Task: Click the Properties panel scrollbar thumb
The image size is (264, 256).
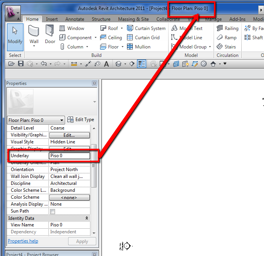Action: (x=94, y=166)
